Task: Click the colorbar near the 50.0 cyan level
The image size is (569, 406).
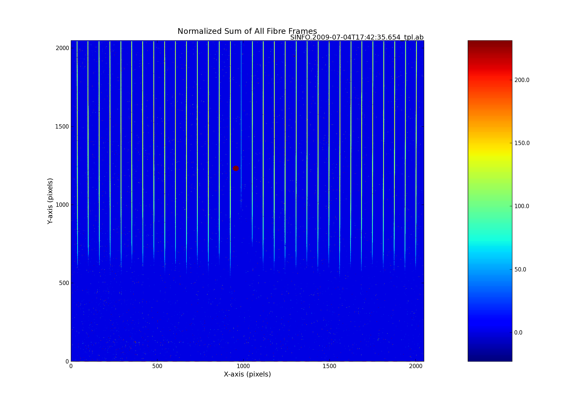Action: coord(490,269)
